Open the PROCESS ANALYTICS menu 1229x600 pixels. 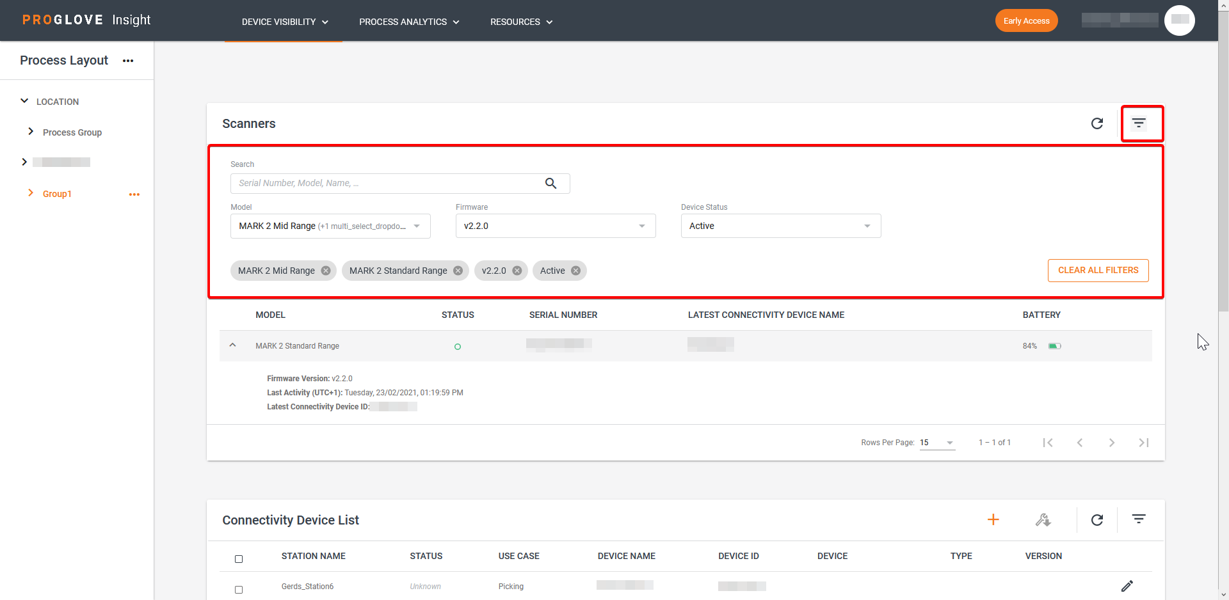tap(410, 22)
